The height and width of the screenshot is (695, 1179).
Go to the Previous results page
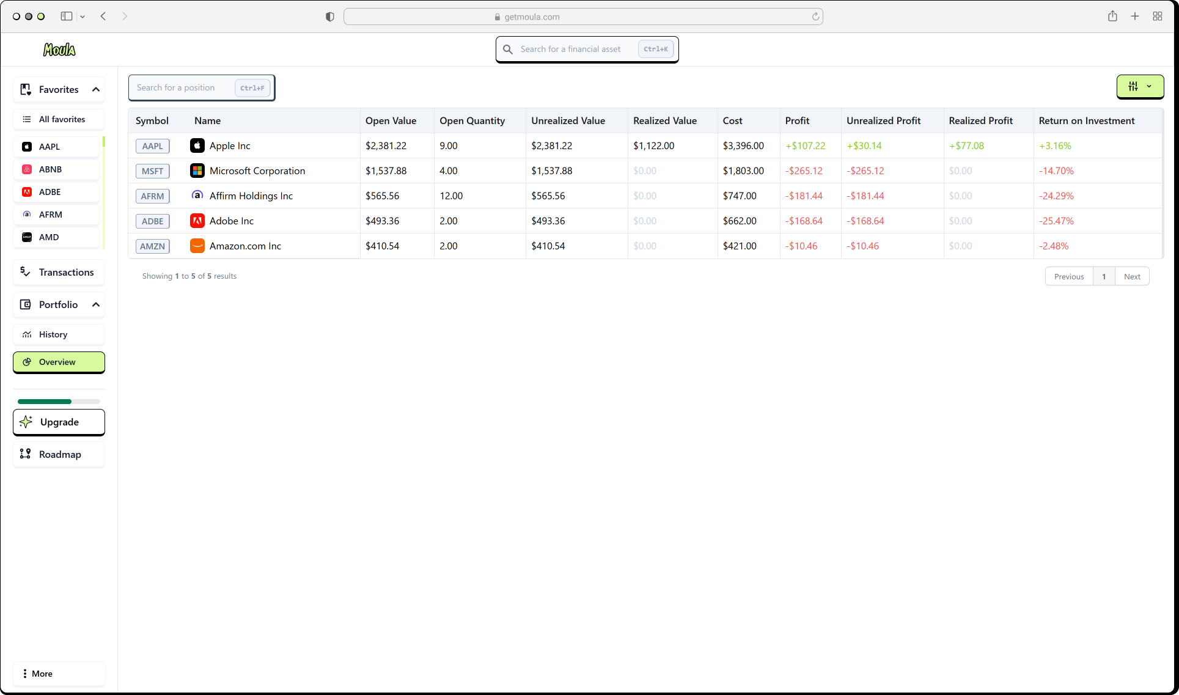pyautogui.click(x=1069, y=276)
